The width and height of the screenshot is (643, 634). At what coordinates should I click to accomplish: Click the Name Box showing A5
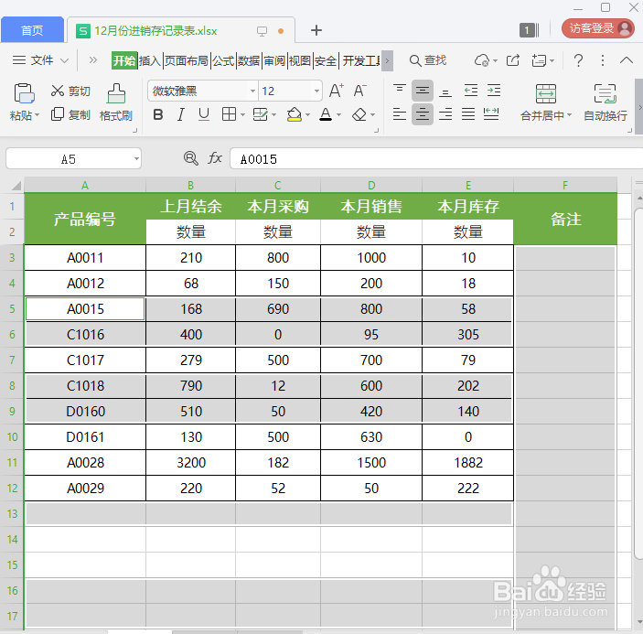[x=73, y=158]
